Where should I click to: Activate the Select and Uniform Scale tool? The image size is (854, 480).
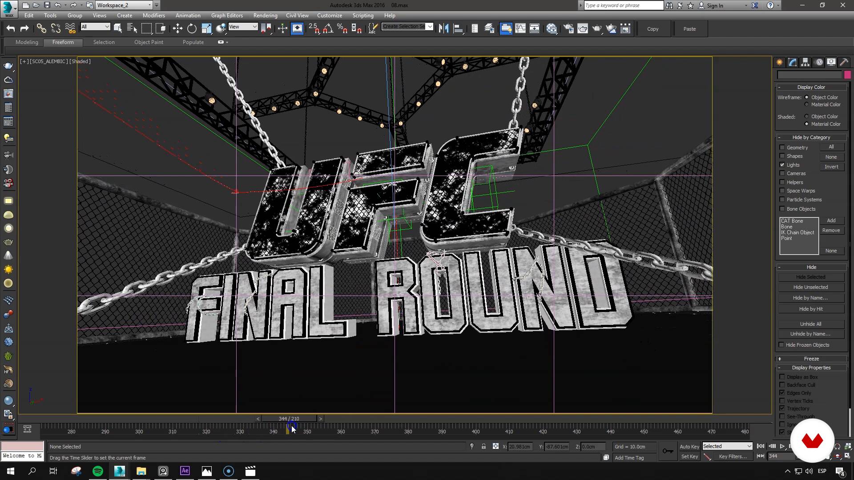(x=206, y=29)
